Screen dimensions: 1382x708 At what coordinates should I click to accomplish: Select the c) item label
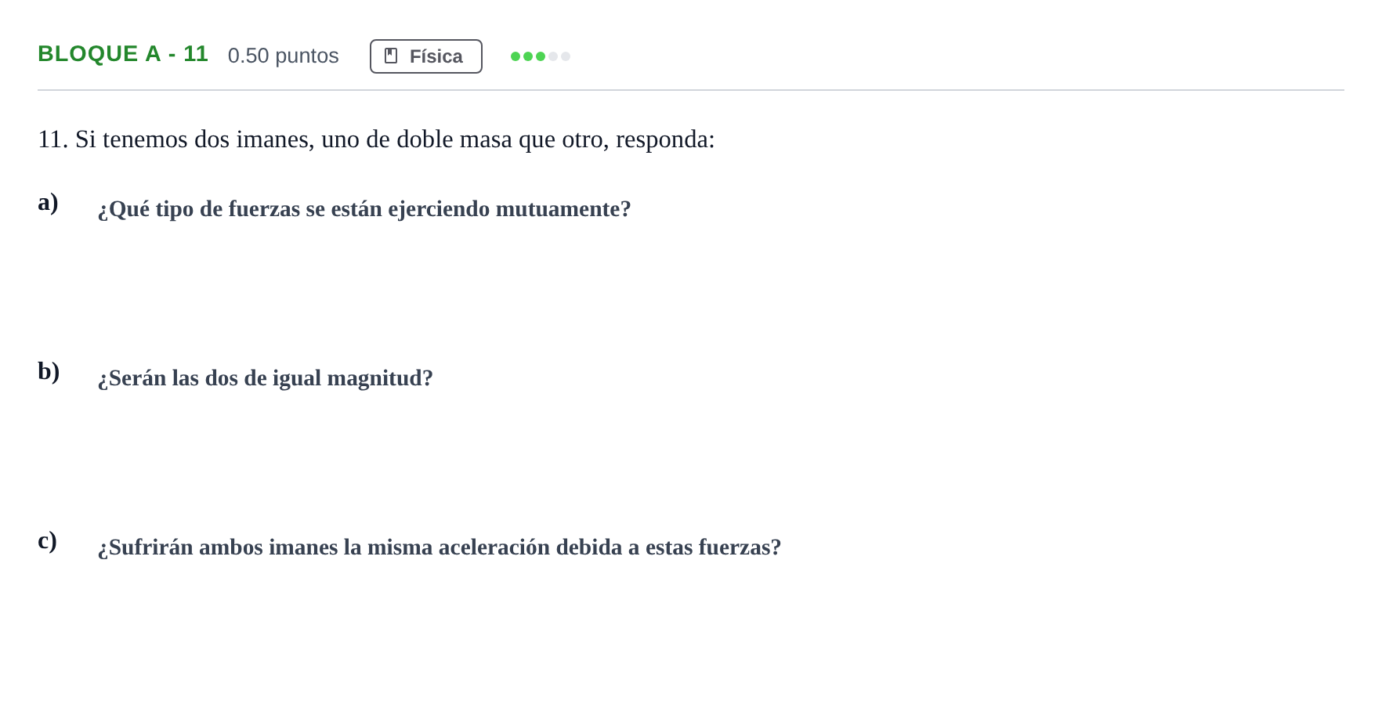pyautogui.click(x=47, y=540)
